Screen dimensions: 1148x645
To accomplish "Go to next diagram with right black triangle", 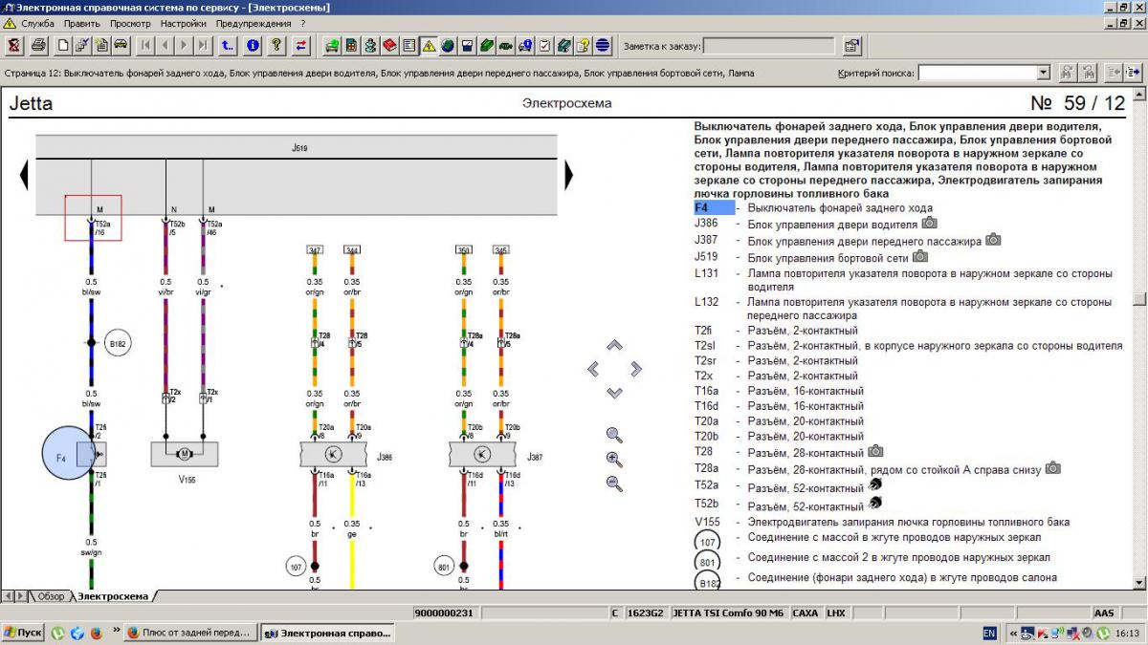I will [x=568, y=175].
